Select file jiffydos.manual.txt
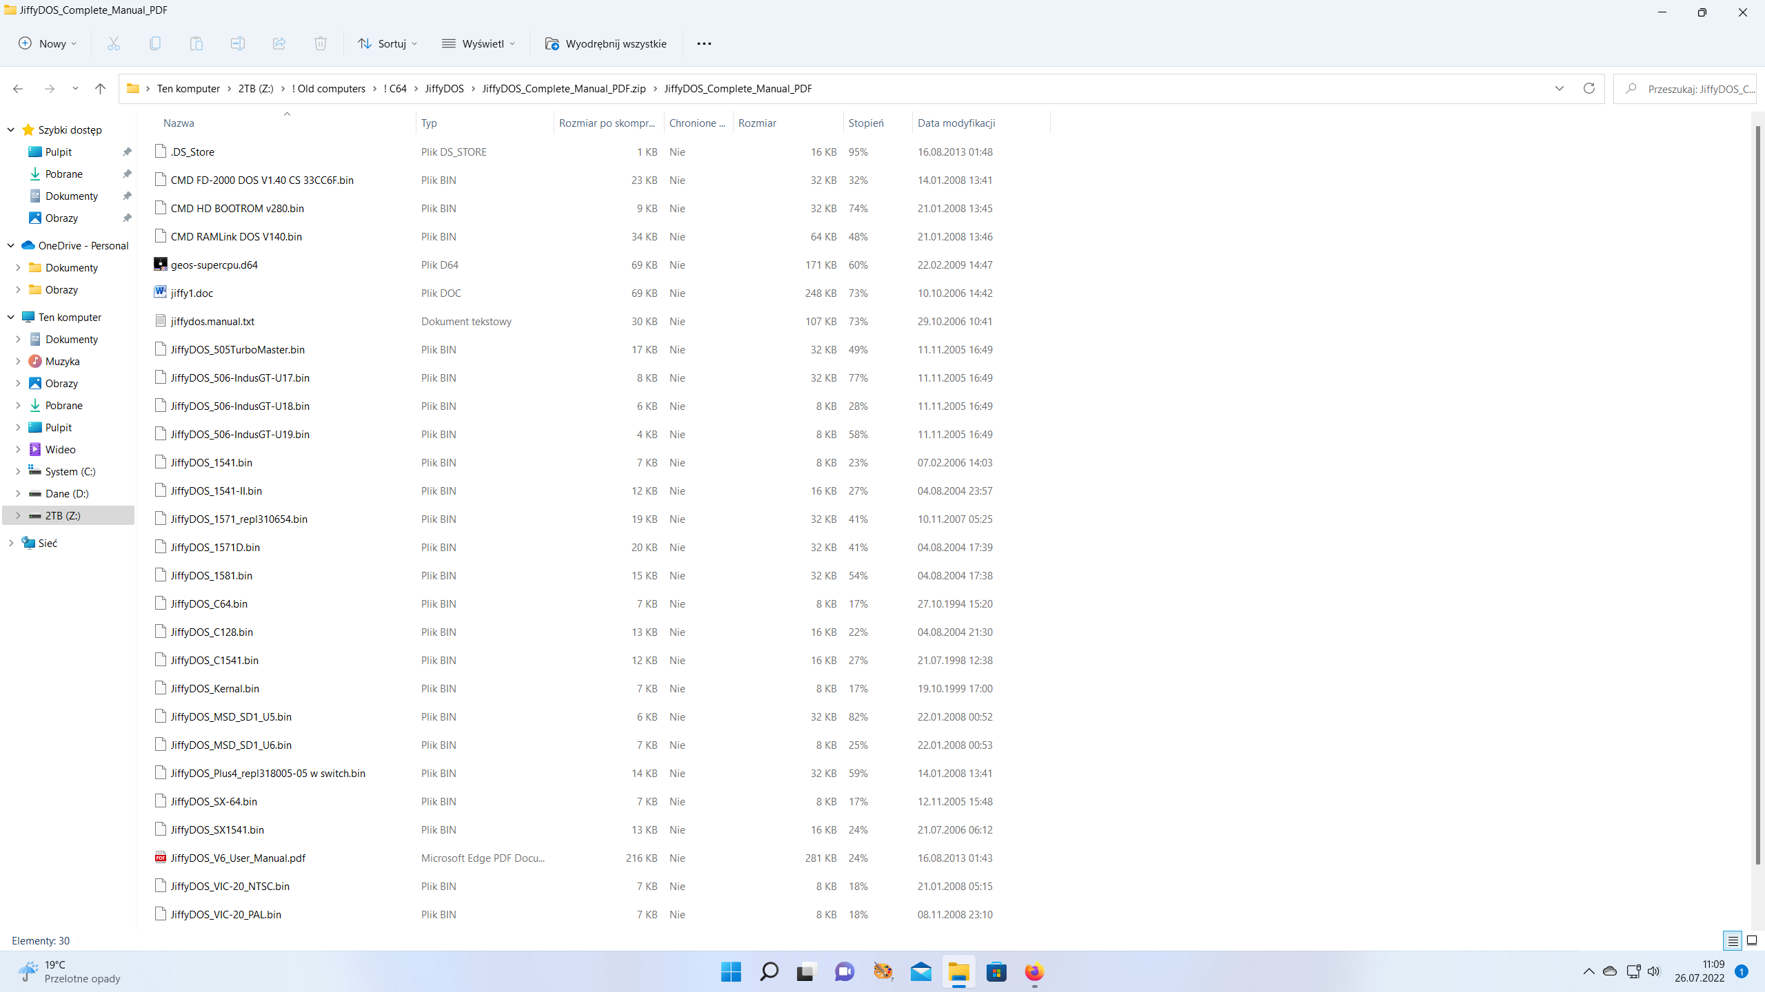Image resolution: width=1765 pixels, height=992 pixels. coord(212,321)
